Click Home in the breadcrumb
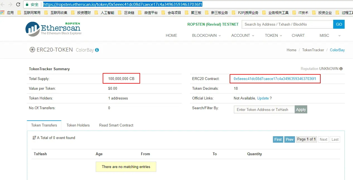 coord(291,50)
